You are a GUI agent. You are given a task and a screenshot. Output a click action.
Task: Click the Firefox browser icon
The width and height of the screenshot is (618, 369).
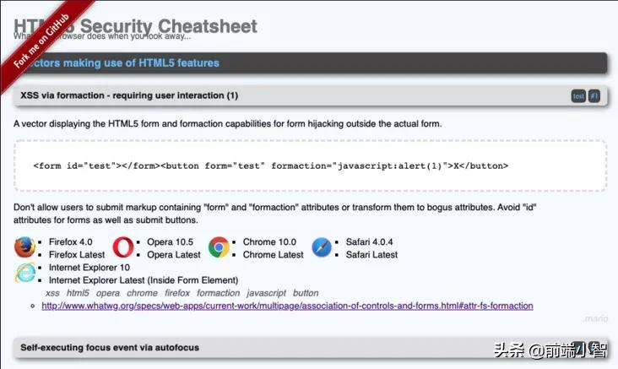click(x=24, y=247)
